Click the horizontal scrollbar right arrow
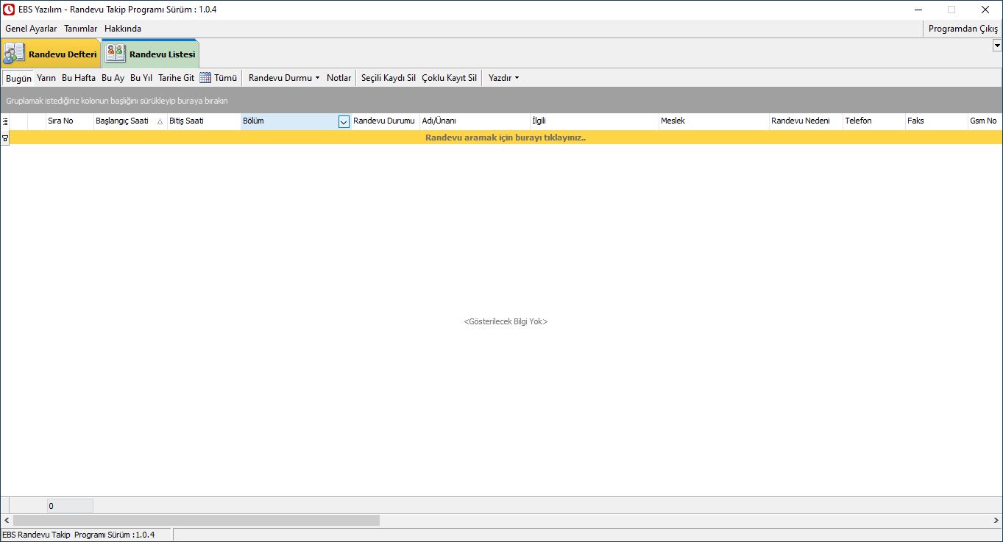The width and height of the screenshot is (1003, 542). [996, 521]
